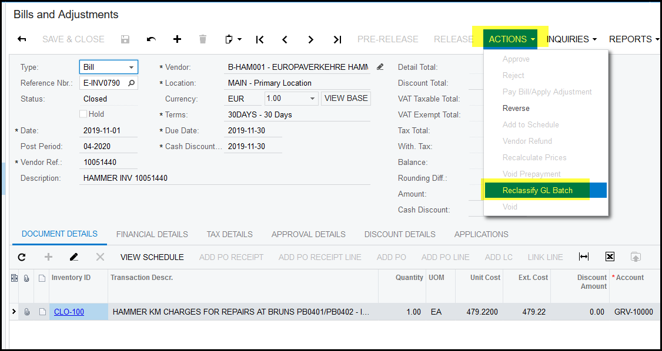The height and width of the screenshot is (351, 662).
Task: Click the Vendor Ref. input field
Action: click(x=108, y=162)
